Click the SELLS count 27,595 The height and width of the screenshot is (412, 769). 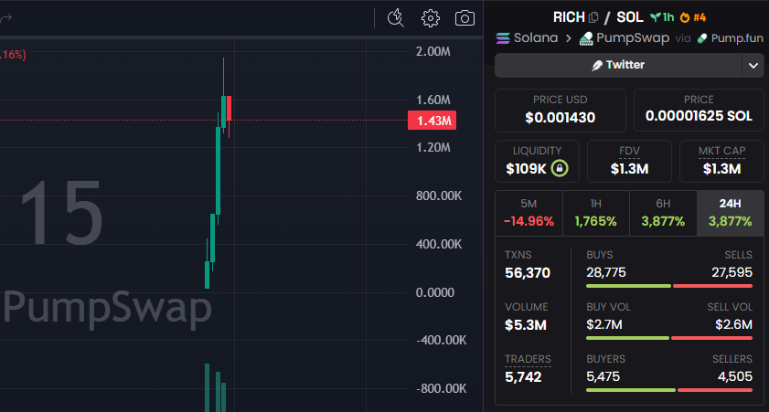point(732,272)
